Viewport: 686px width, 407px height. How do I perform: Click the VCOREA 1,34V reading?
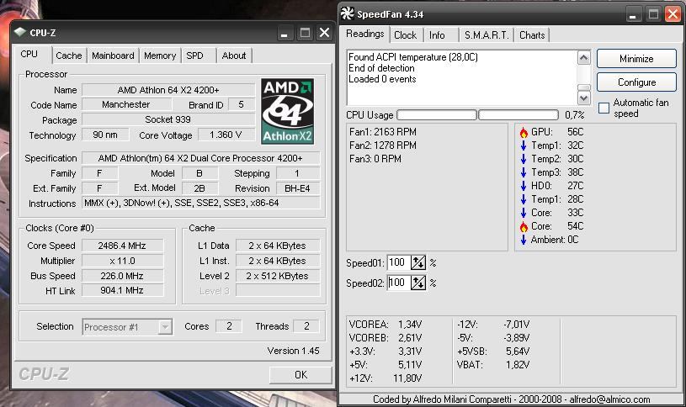(386, 325)
